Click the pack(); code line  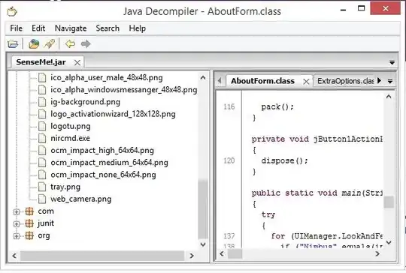tap(277, 106)
